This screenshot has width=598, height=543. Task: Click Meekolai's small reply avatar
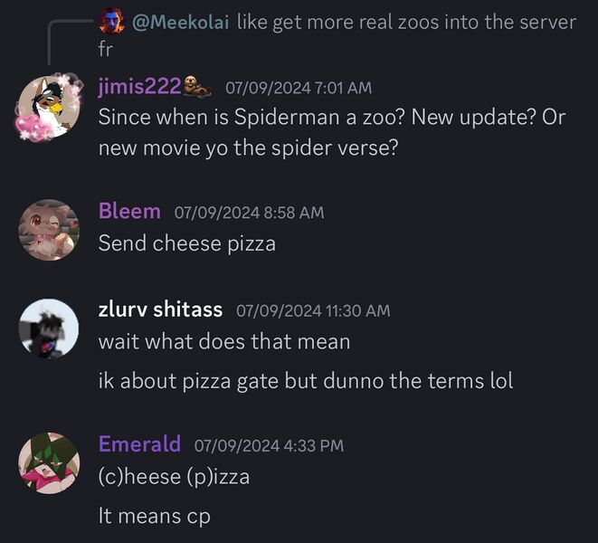click(x=111, y=21)
